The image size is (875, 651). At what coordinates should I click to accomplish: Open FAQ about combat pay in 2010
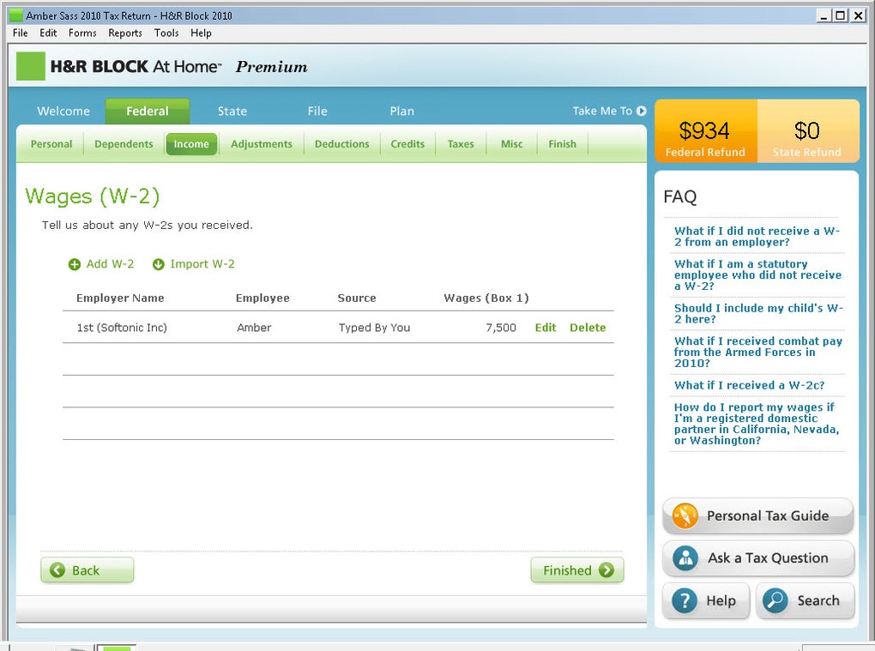tap(757, 352)
